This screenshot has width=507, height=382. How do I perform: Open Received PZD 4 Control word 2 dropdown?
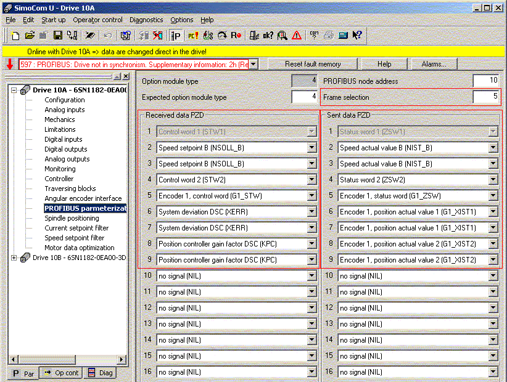[311, 180]
